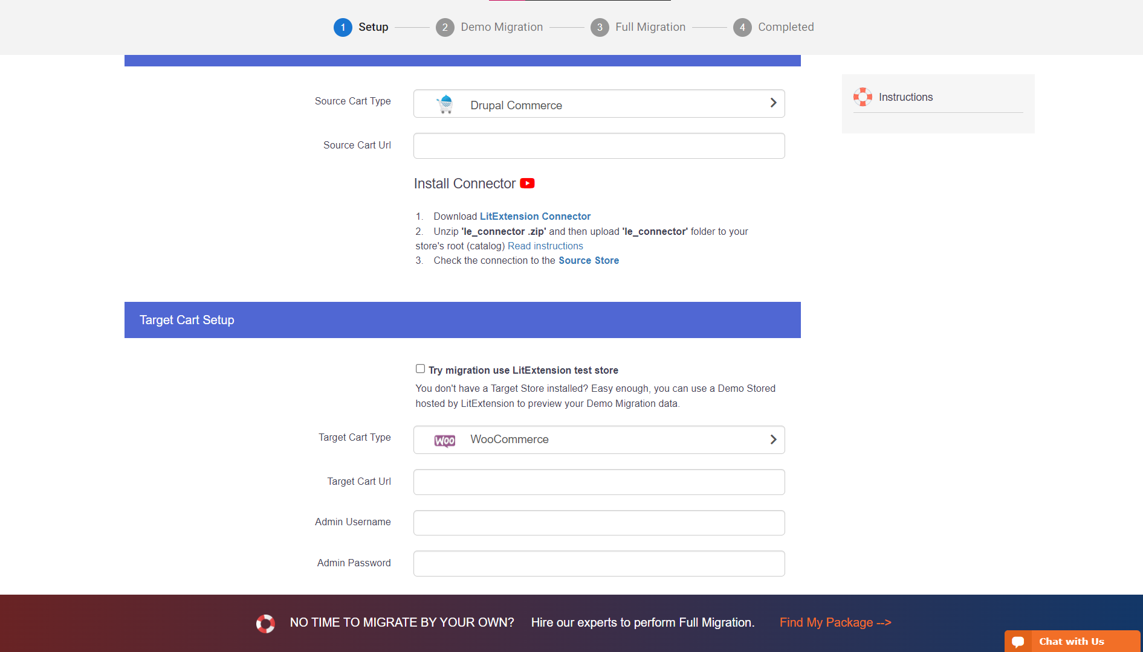Open the Source Cart Type dropdown
Image resolution: width=1143 pixels, height=652 pixels.
click(x=599, y=104)
